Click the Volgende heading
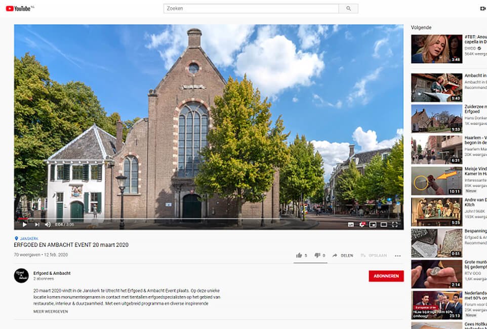This screenshot has width=487, height=329. 421,27
